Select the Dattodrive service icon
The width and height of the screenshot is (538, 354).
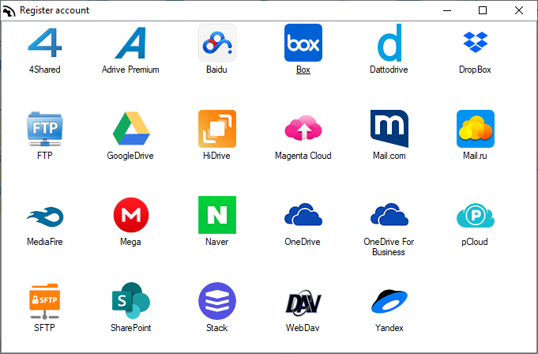click(389, 43)
